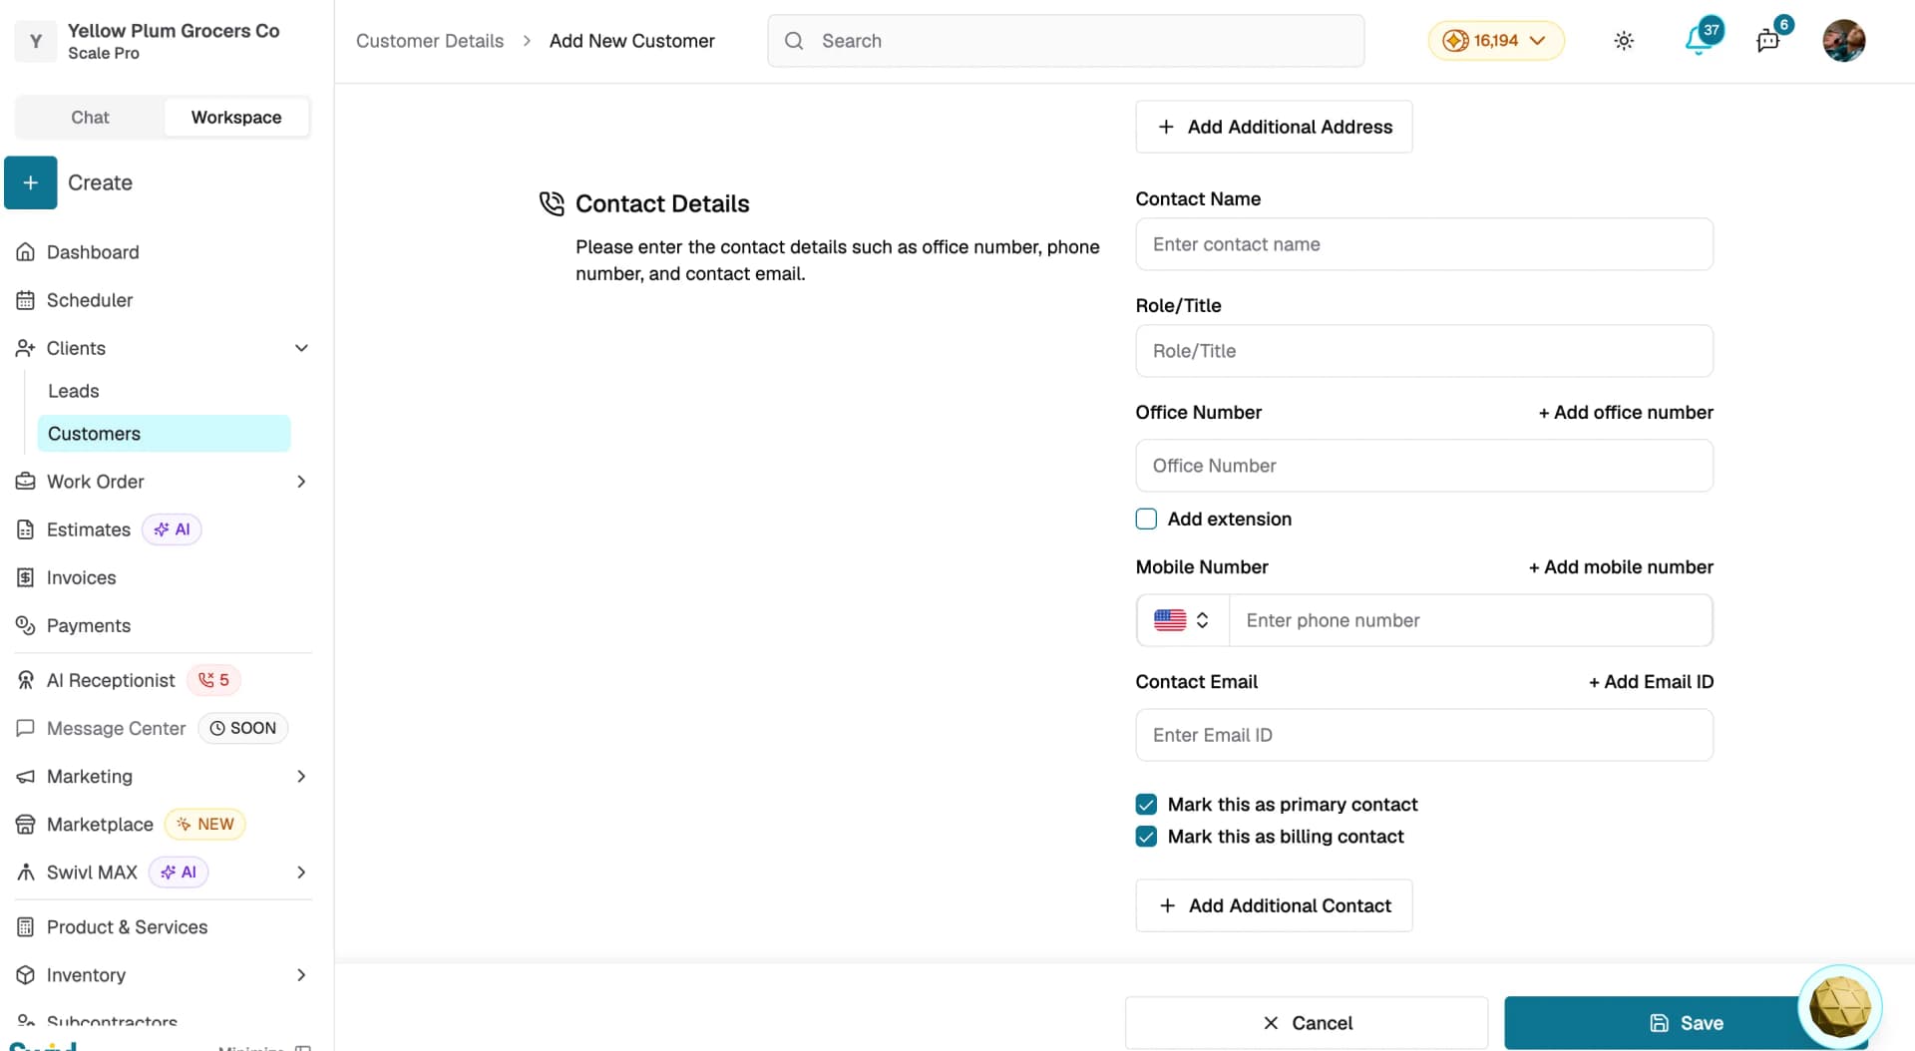1915x1051 pixels.
Task: Open Payments in the sidebar
Action: tap(88, 625)
